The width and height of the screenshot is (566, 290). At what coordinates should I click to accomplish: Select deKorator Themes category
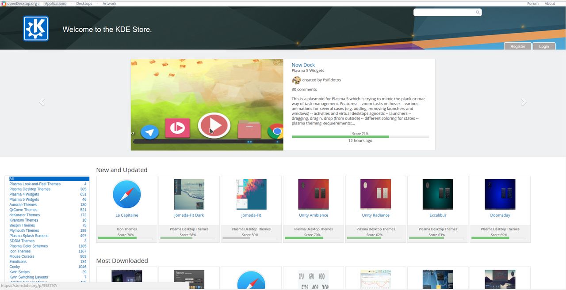[25, 215]
